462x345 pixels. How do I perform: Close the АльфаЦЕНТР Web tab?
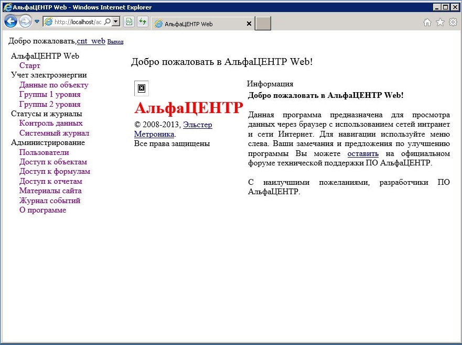click(x=249, y=24)
